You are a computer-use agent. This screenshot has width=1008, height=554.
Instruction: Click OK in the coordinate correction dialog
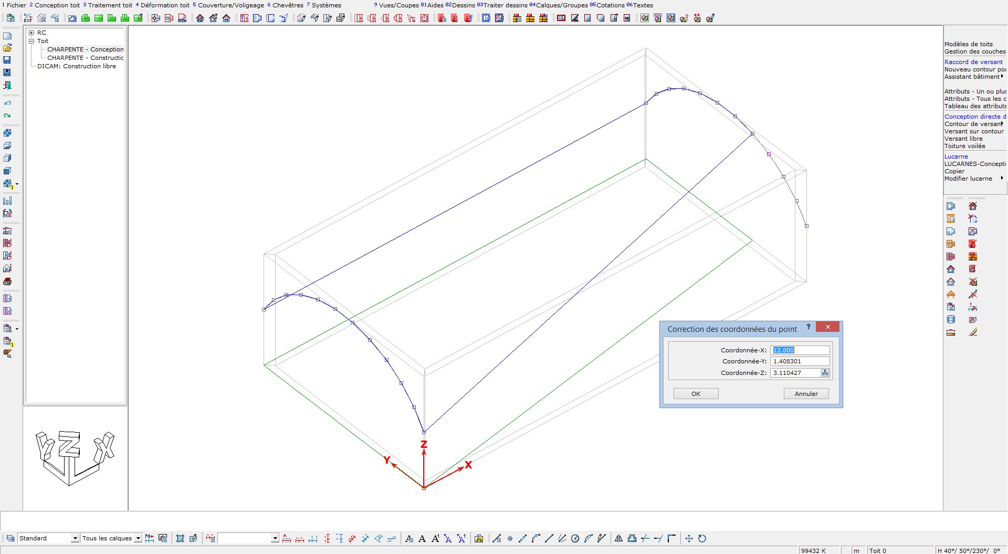[x=696, y=394]
